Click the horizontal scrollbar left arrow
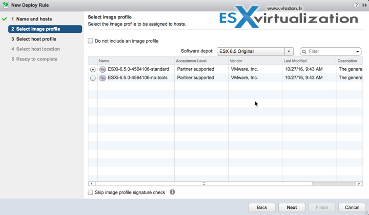Image resolution: width=369 pixels, height=215 pixels. coord(92,183)
